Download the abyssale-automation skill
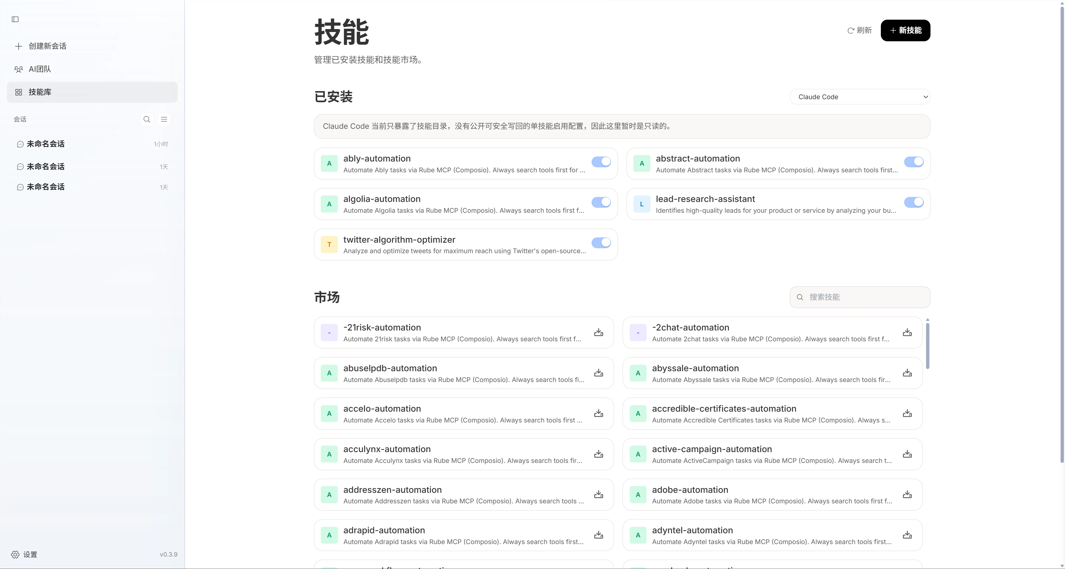 tap(907, 373)
